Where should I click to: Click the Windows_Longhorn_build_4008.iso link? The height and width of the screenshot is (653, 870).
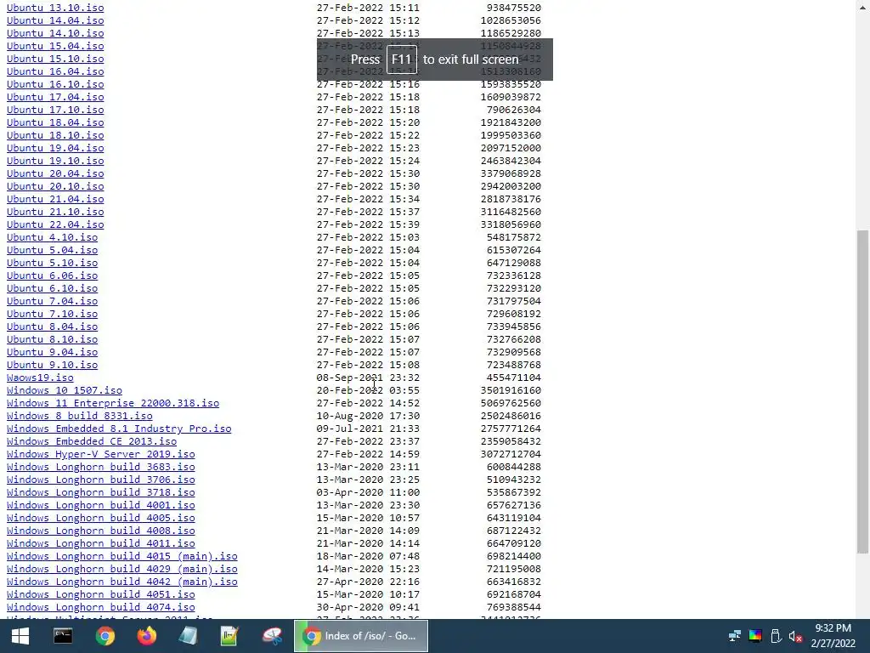point(100,531)
